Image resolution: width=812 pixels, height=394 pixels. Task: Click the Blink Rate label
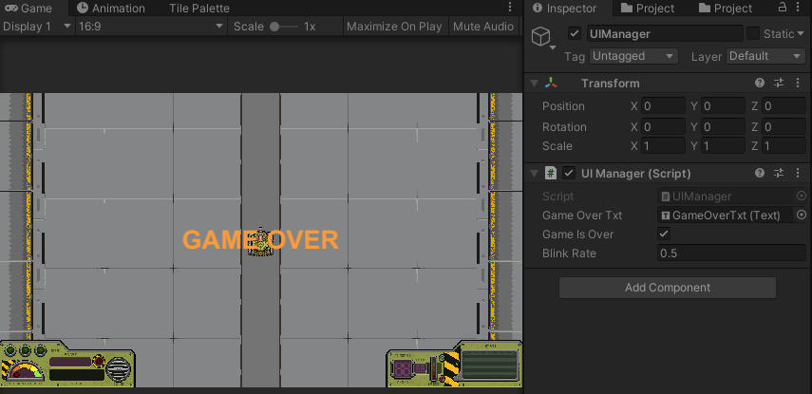[x=569, y=253]
